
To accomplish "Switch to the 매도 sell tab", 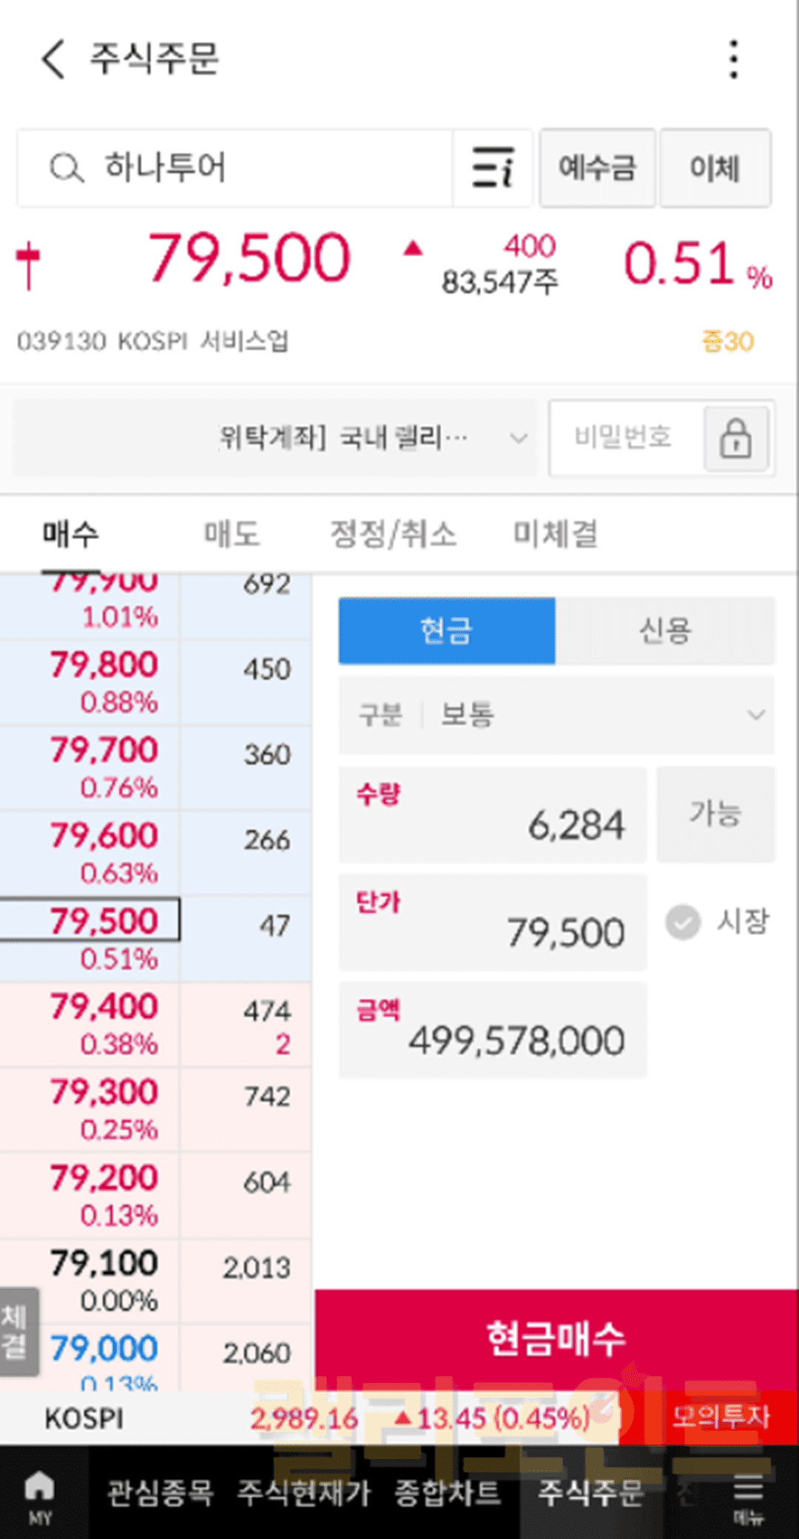I will [232, 534].
